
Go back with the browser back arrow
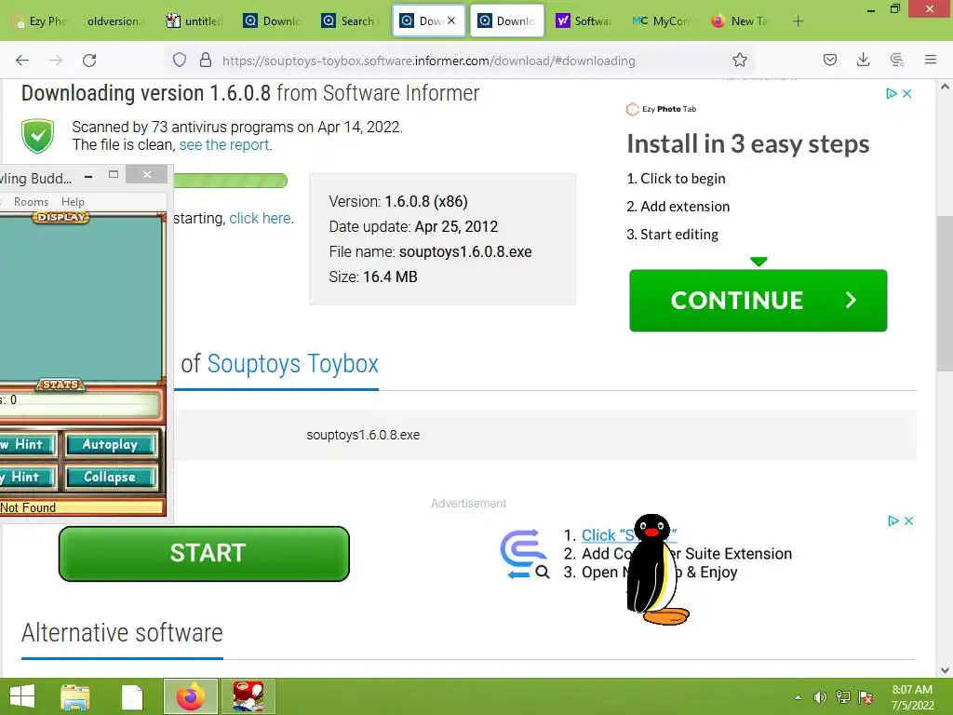click(22, 61)
